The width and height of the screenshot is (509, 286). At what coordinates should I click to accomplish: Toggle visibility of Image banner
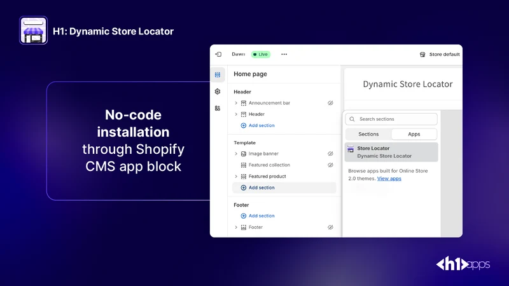point(330,154)
